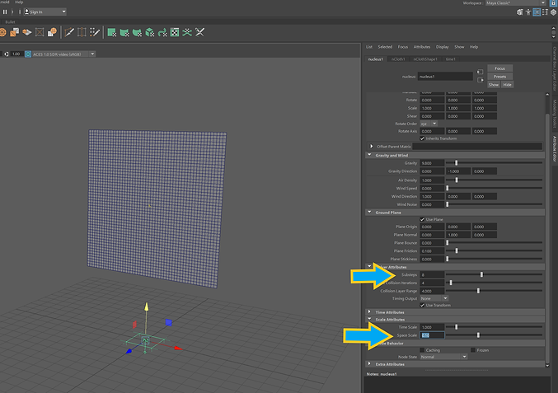Open the Attributes menu in Attribute Editor
The width and height of the screenshot is (558, 393).
click(x=422, y=47)
